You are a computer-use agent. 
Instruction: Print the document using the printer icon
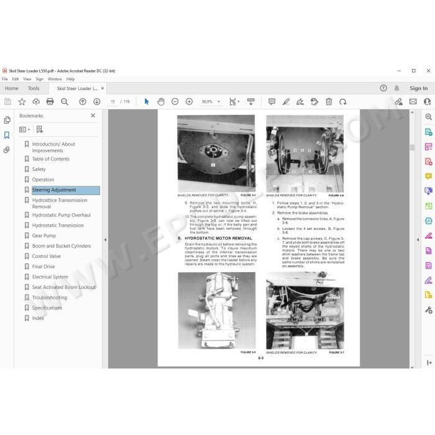click(50, 102)
